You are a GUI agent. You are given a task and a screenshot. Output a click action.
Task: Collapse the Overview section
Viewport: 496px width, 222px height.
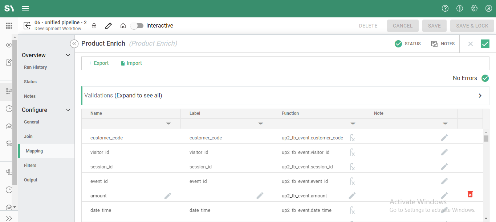[x=68, y=55]
